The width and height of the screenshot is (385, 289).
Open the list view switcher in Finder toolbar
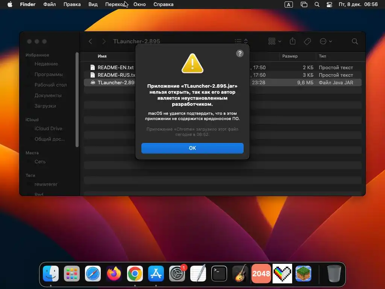pyautogui.click(x=241, y=41)
